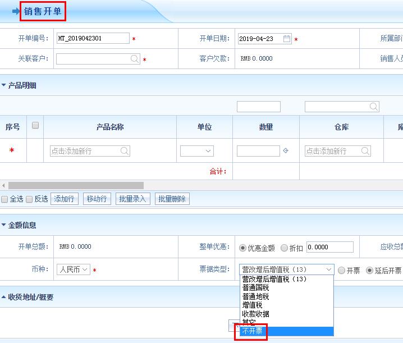Click the 批量删除 button

click(172, 199)
